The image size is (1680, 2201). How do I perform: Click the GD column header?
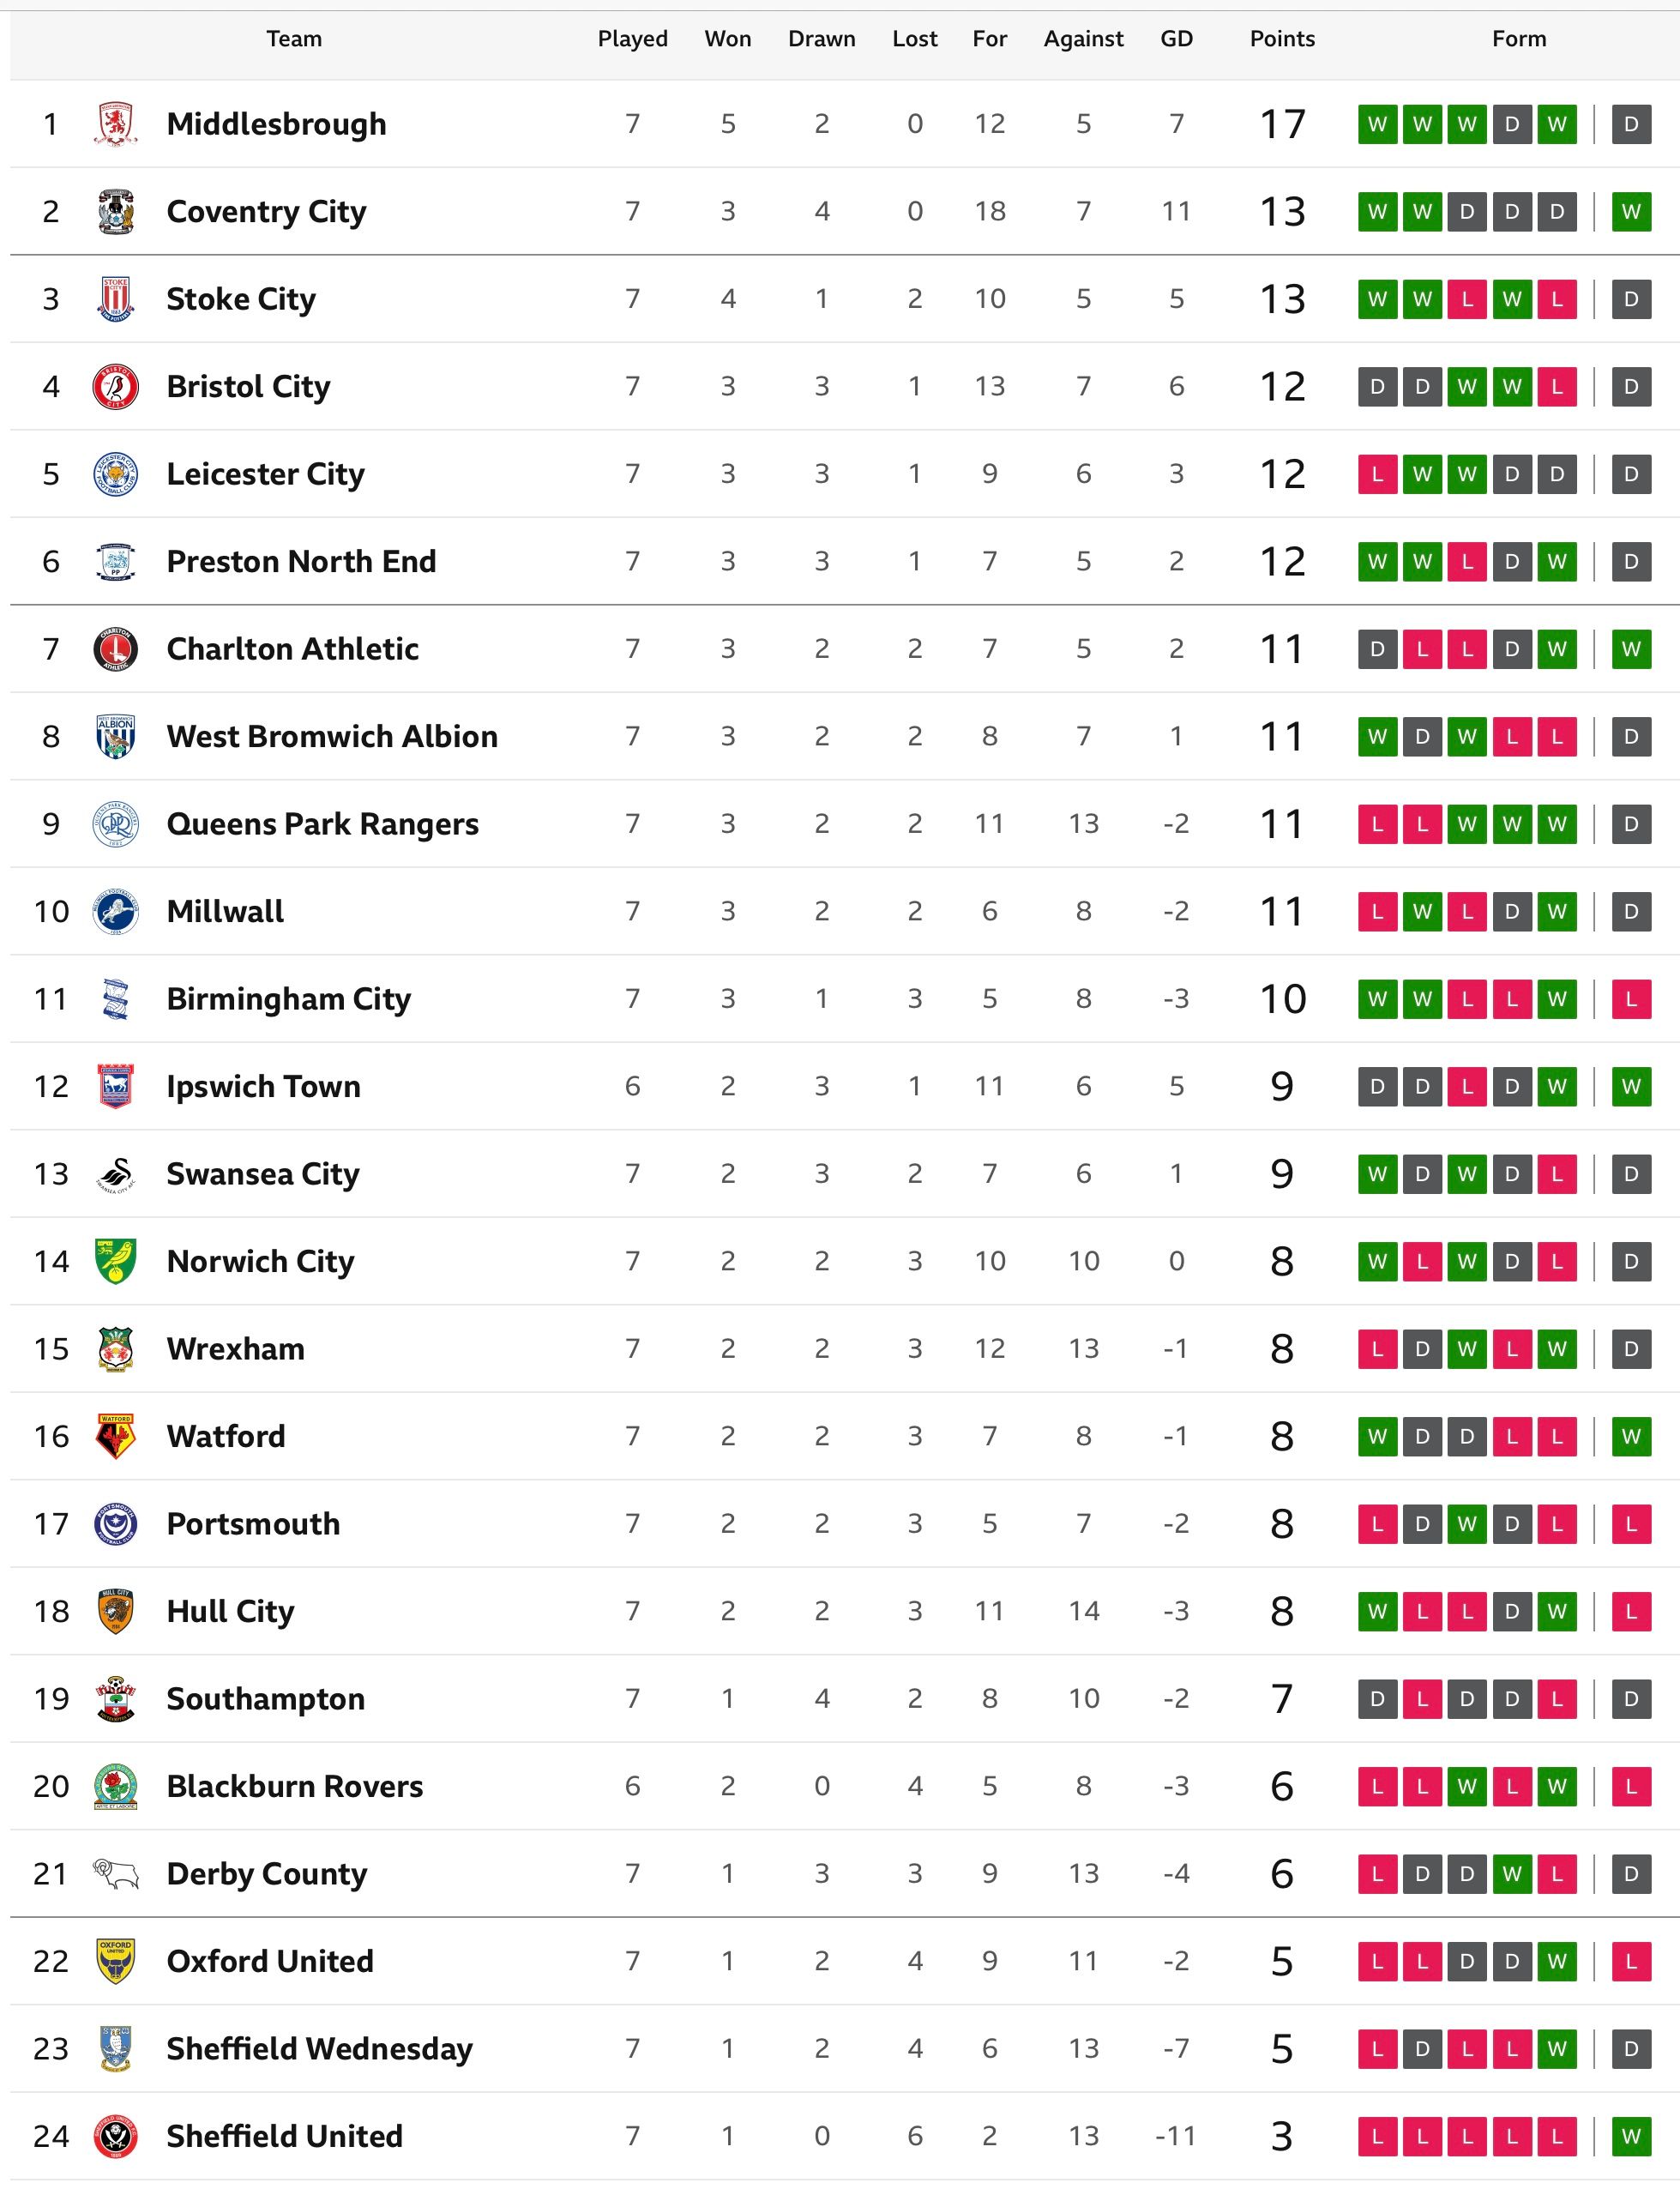pyautogui.click(x=1176, y=39)
